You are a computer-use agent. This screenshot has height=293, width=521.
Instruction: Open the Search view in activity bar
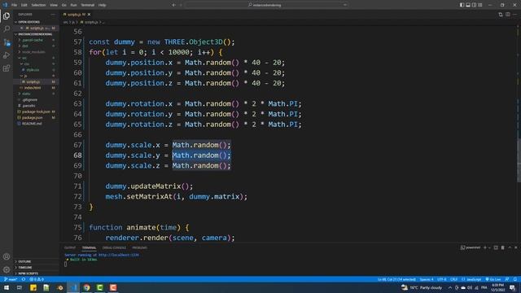click(7, 29)
